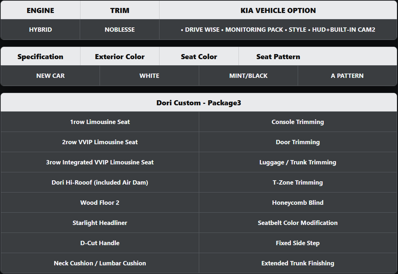This screenshot has height=274, width=398.
Task: Select the NOBLESSE trim cell
Action: pyautogui.click(x=119, y=30)
